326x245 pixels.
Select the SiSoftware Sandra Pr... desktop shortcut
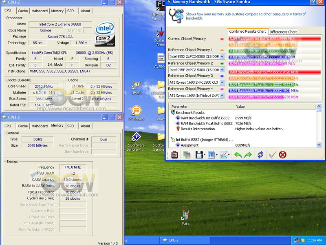137,141
